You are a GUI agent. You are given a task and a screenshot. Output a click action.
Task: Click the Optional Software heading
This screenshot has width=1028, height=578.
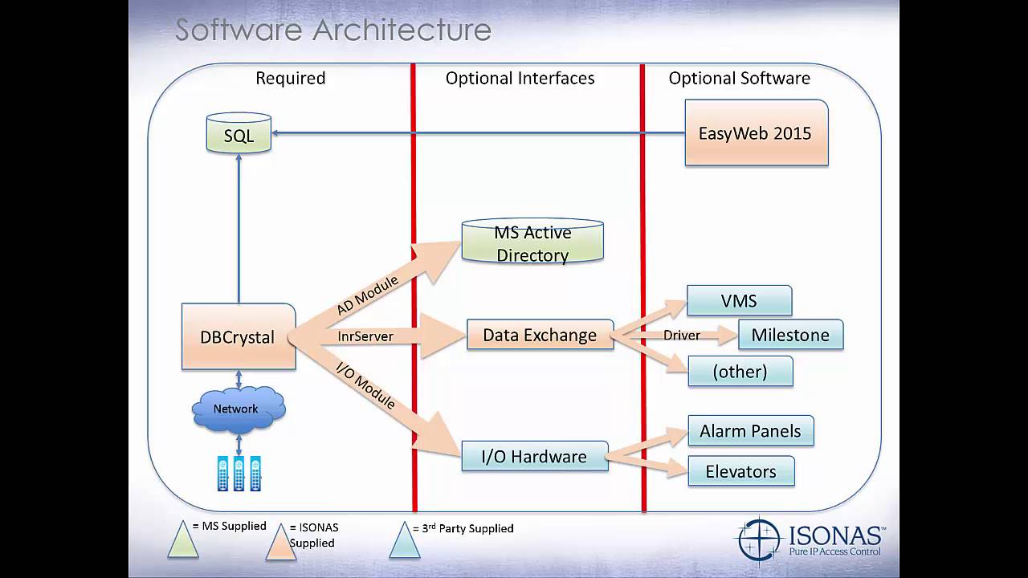tap(740, 78)
